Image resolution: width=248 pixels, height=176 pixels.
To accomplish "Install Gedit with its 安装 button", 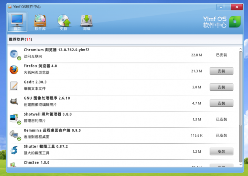I will pyautogui.click(x=221, y=87).
